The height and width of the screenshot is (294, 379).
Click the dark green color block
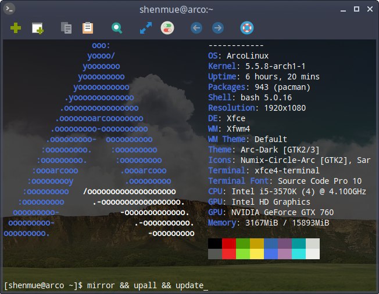(x=243, y=244)
